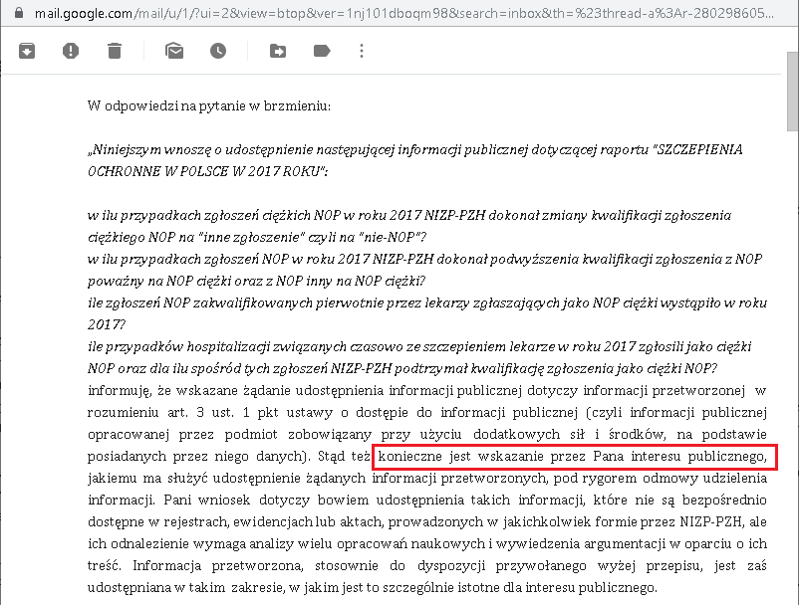Open the three-dot More options menu
799x605 pixels.
click(x=361, y=52)
